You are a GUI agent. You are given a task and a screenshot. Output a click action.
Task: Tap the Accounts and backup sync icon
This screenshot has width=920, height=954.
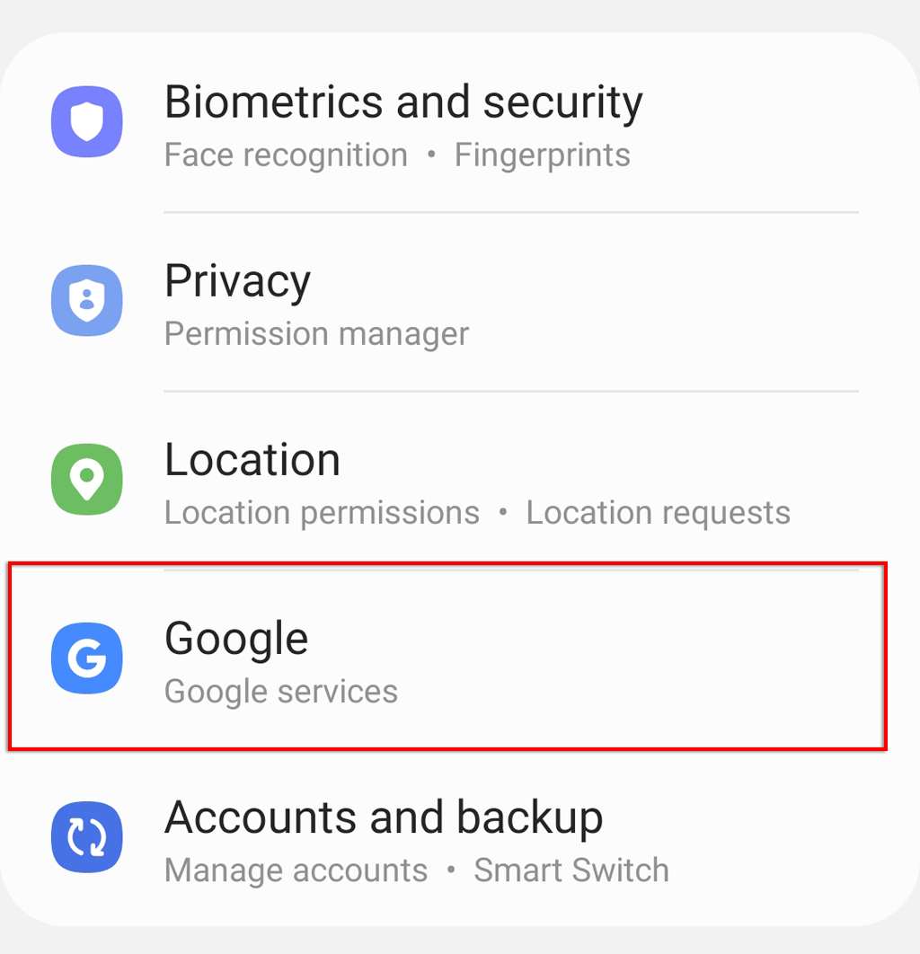click(87, 837)
